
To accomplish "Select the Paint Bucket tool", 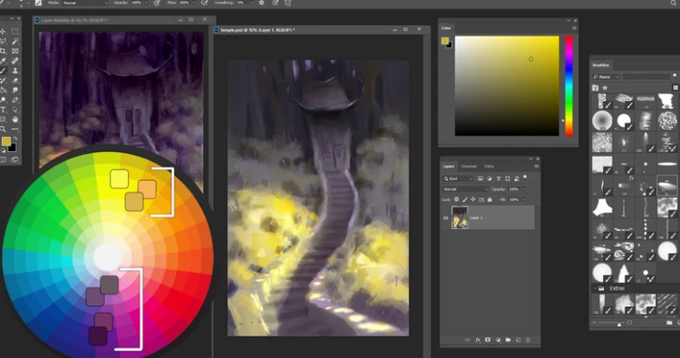I will coord(3,90).
